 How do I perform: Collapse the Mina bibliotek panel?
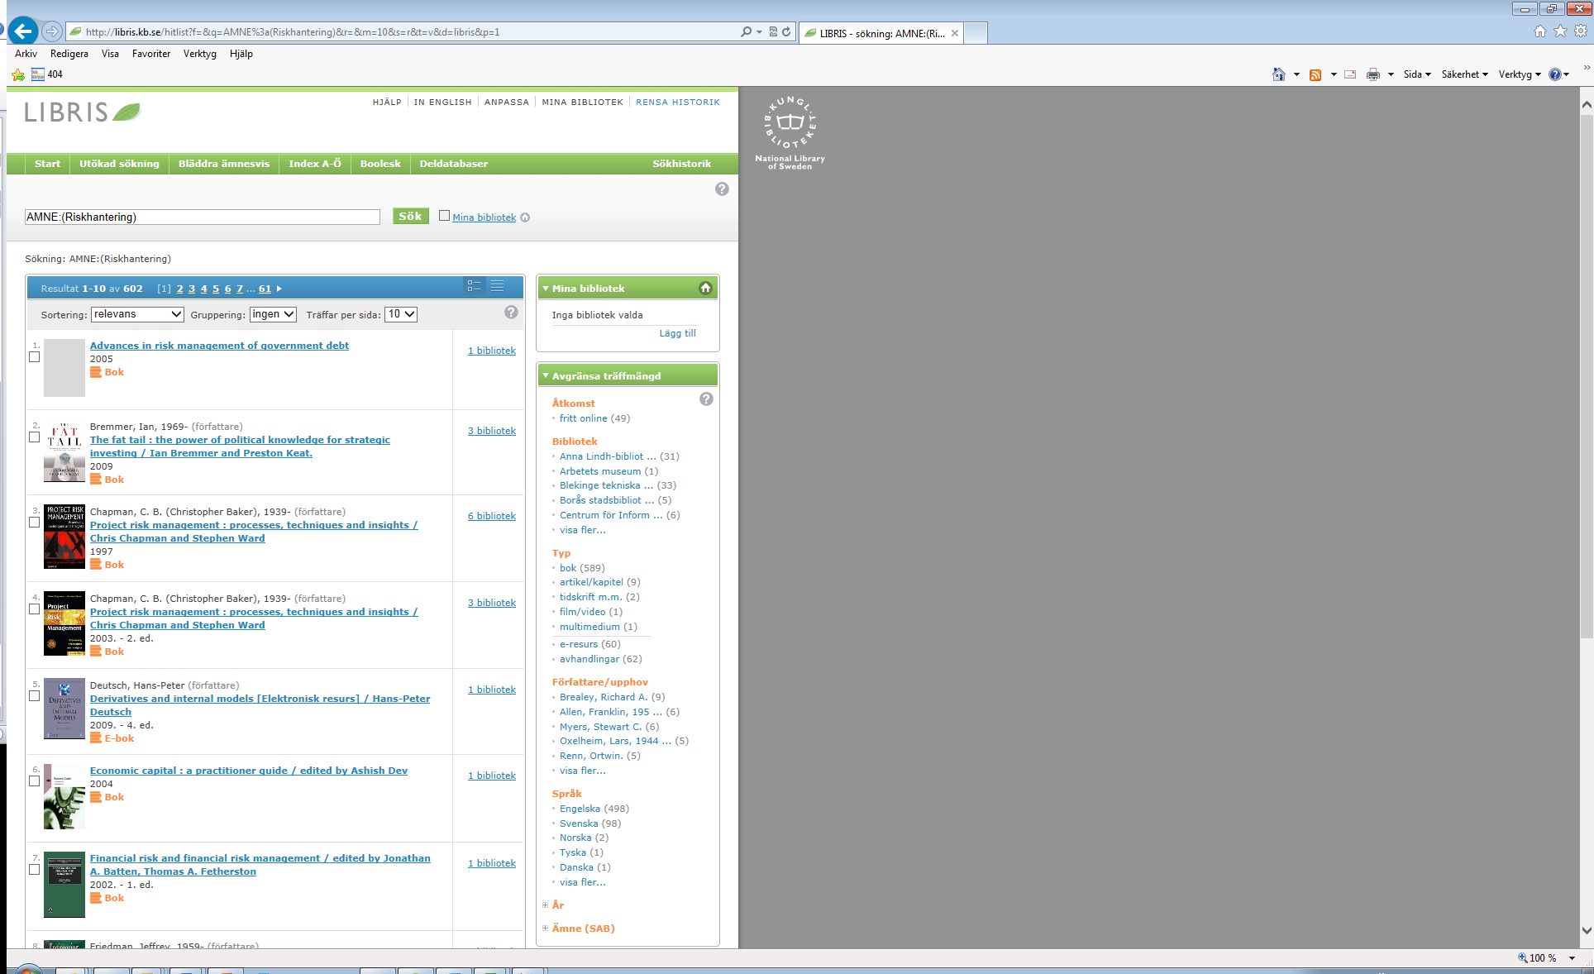pyautogui.click(x=546, y=289)
